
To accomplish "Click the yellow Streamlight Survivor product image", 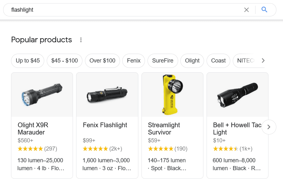I will tap(172, 94).
